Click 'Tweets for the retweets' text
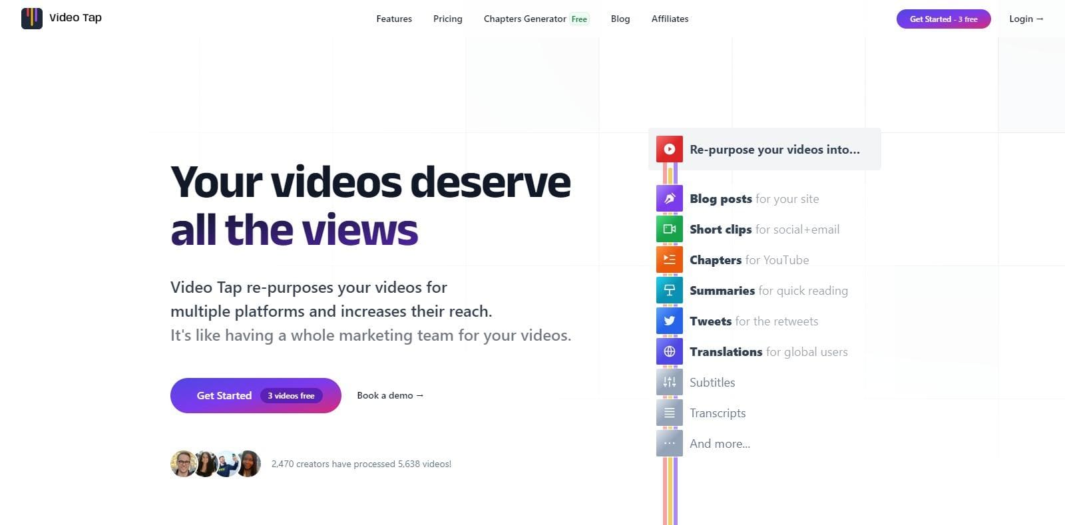This screenshot has height=525, width=1065. point(754,321)
